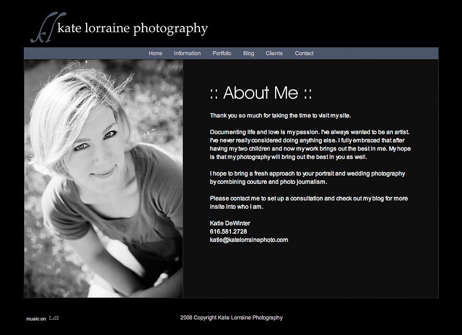
Task: Go to the Information page
Action: click(187, 53)
